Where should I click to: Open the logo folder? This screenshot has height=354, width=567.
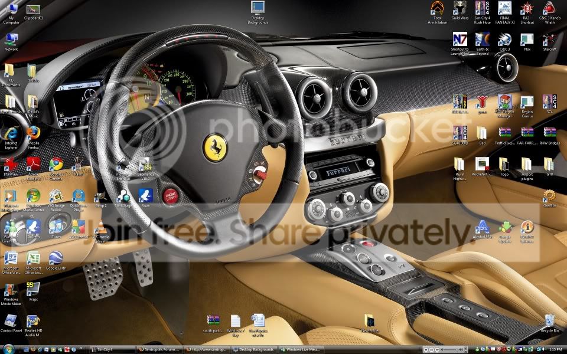505,167
